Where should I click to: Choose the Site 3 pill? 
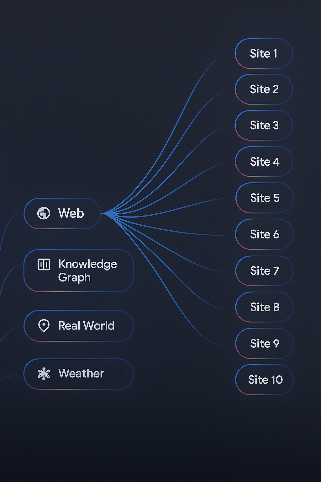tap(264, 126)
